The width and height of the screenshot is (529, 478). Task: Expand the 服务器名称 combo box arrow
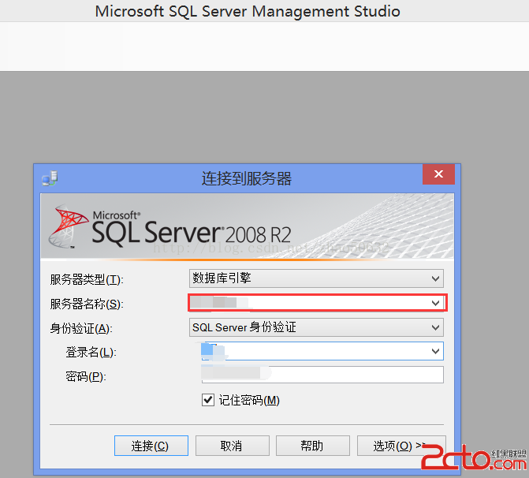point(435,303)
